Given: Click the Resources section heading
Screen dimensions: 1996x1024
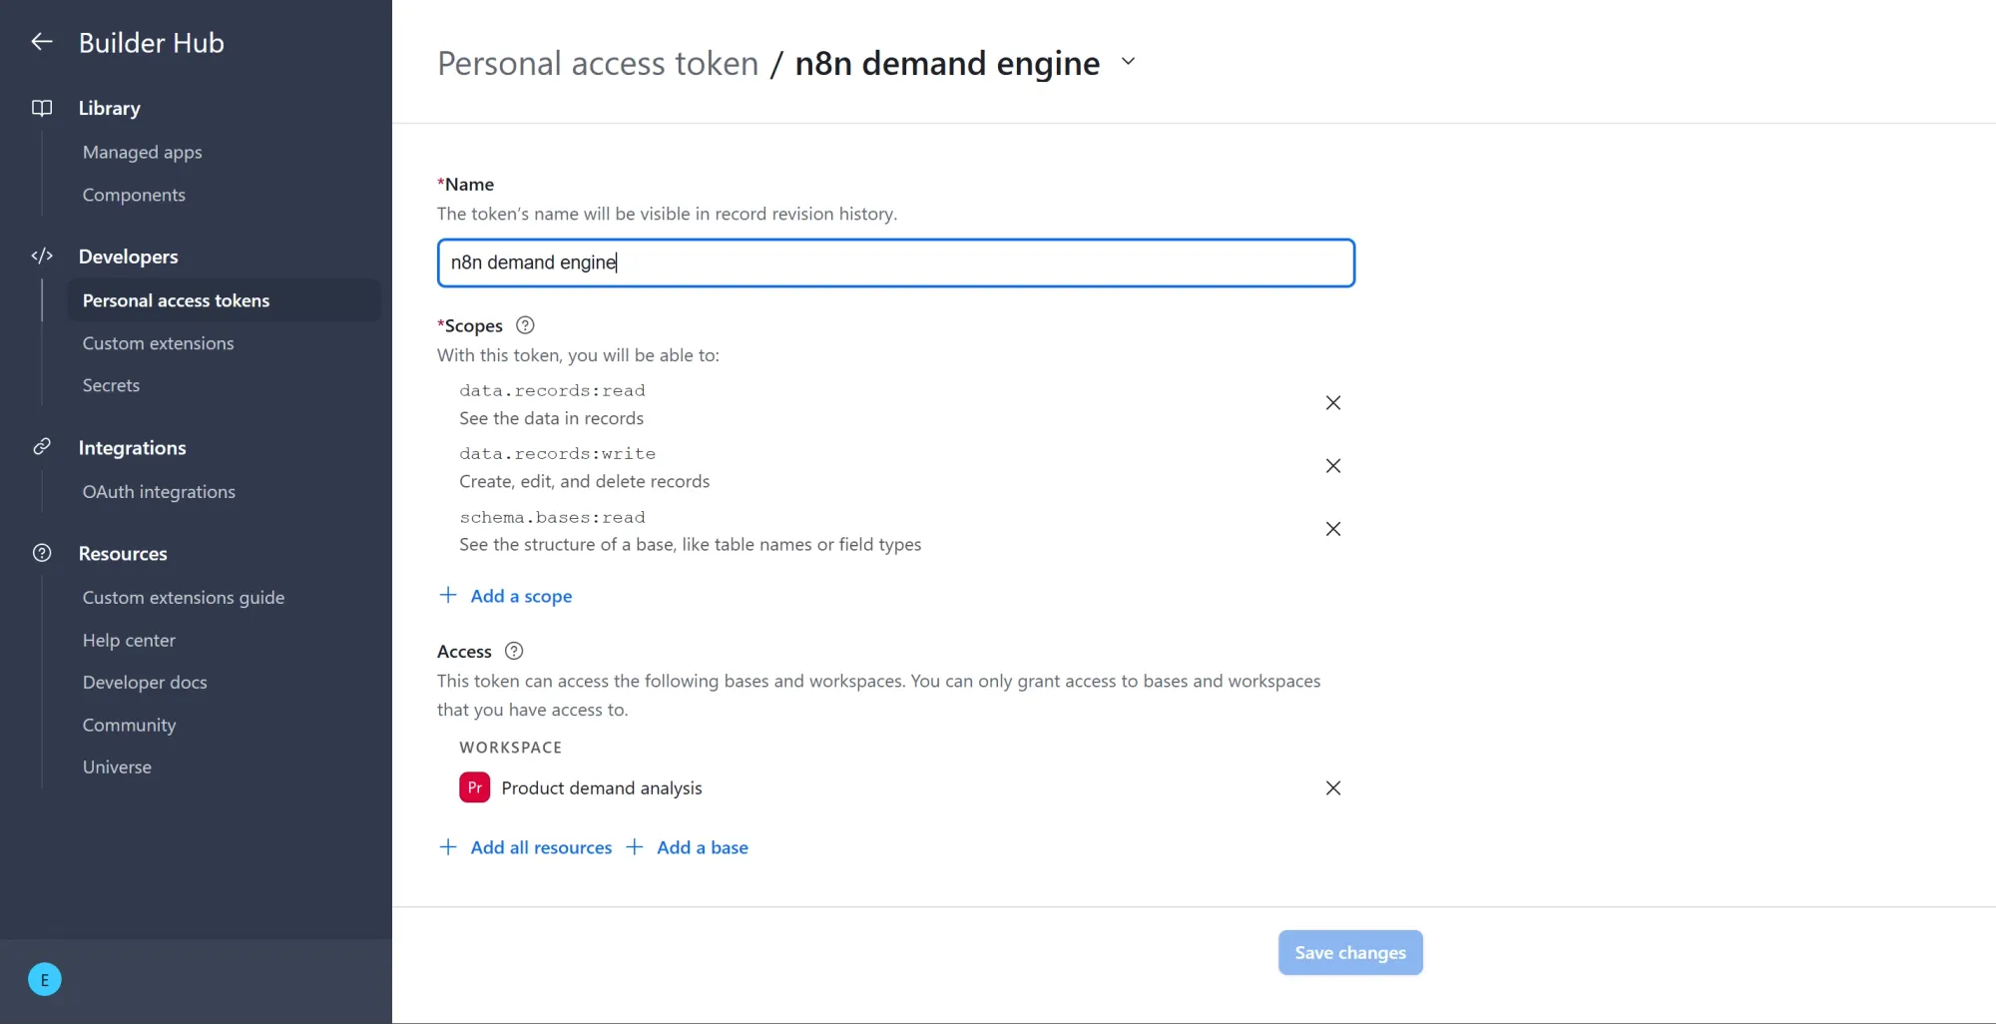Looking at the screenshot, I should [x=123, y=554].
